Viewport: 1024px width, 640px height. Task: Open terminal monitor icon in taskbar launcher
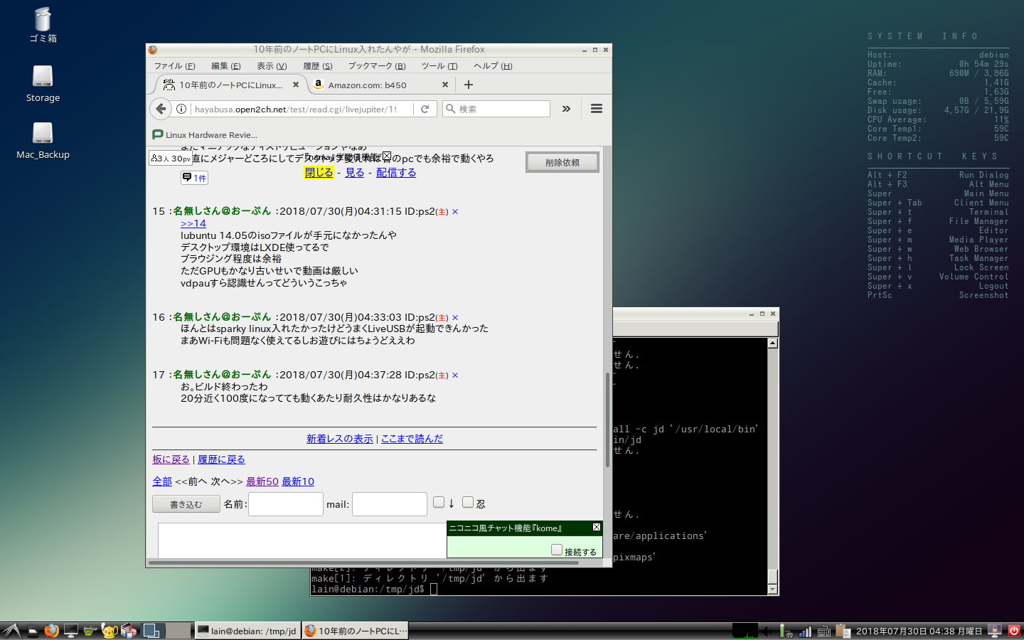click(x=70, y=631)
